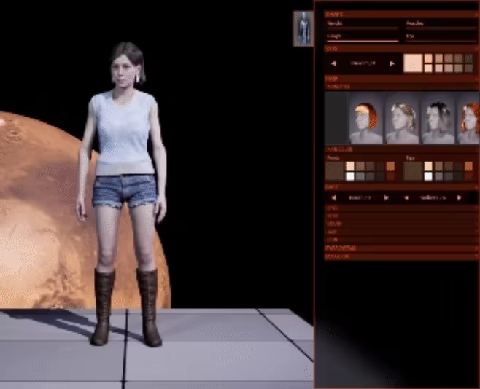Click the Shape section header
This screenshot has width=480, height=389.
tap(402, 14)
